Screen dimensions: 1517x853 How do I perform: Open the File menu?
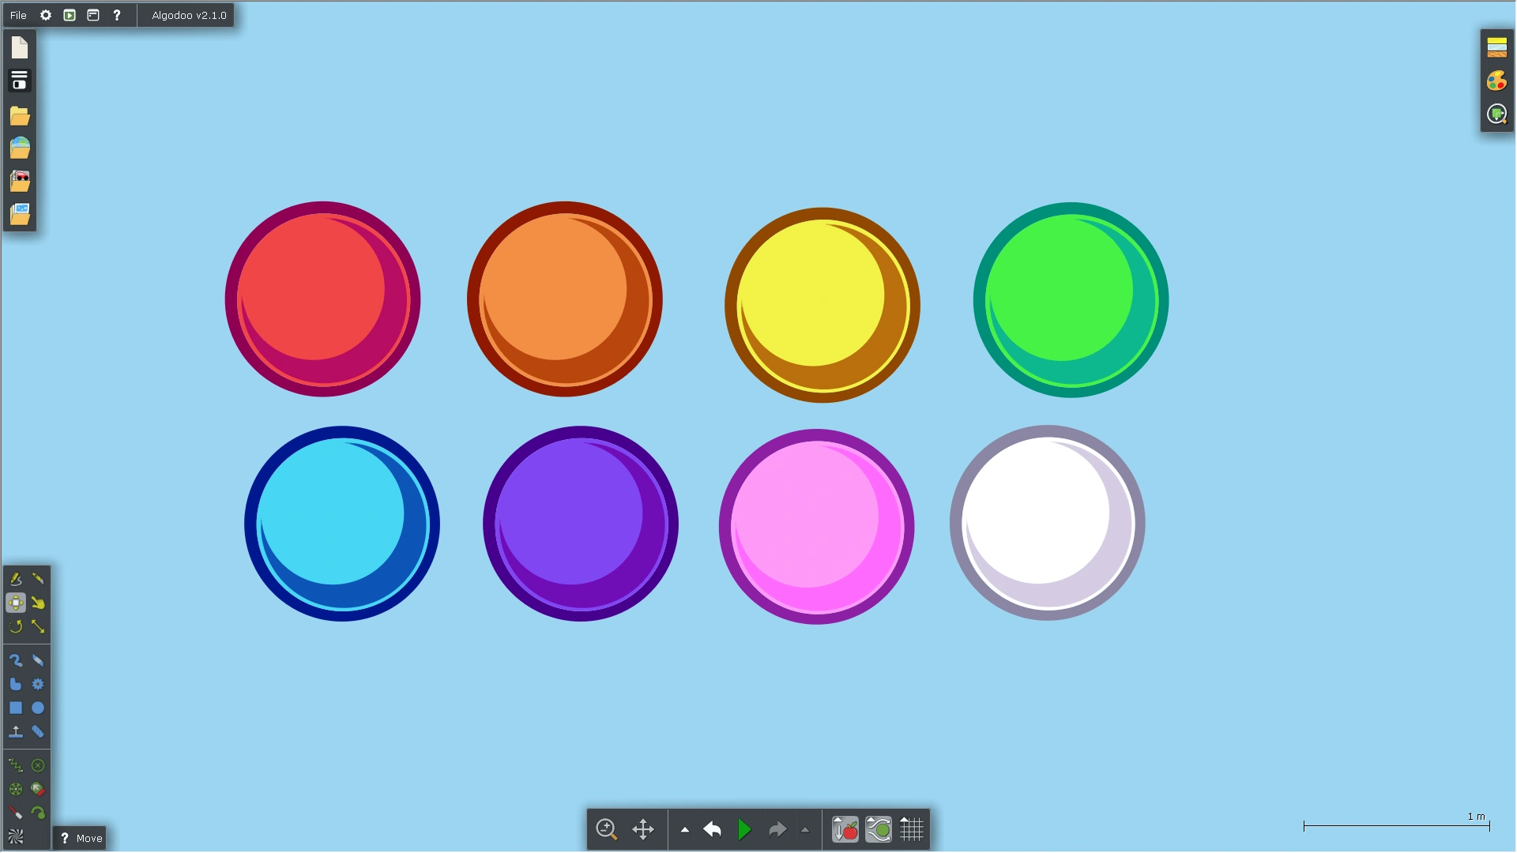tap(18, 15)
